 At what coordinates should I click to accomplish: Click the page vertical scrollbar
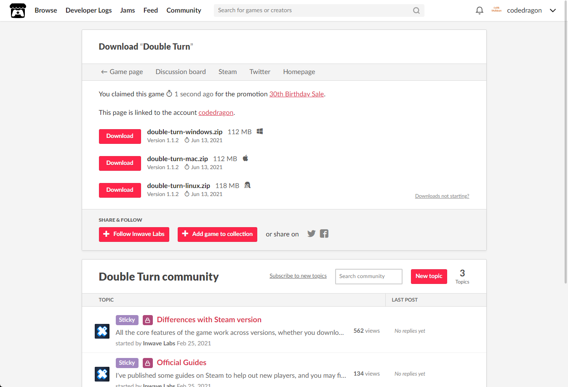point(565,142)
